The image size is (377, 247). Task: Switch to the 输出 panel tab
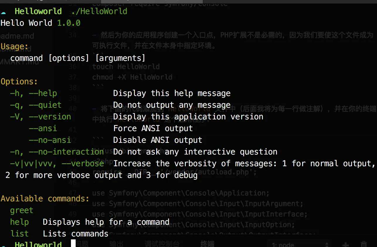116,244
